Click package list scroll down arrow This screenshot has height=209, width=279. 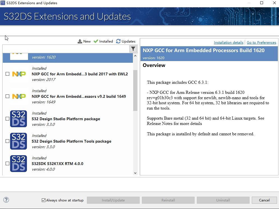tap(135, 173)
